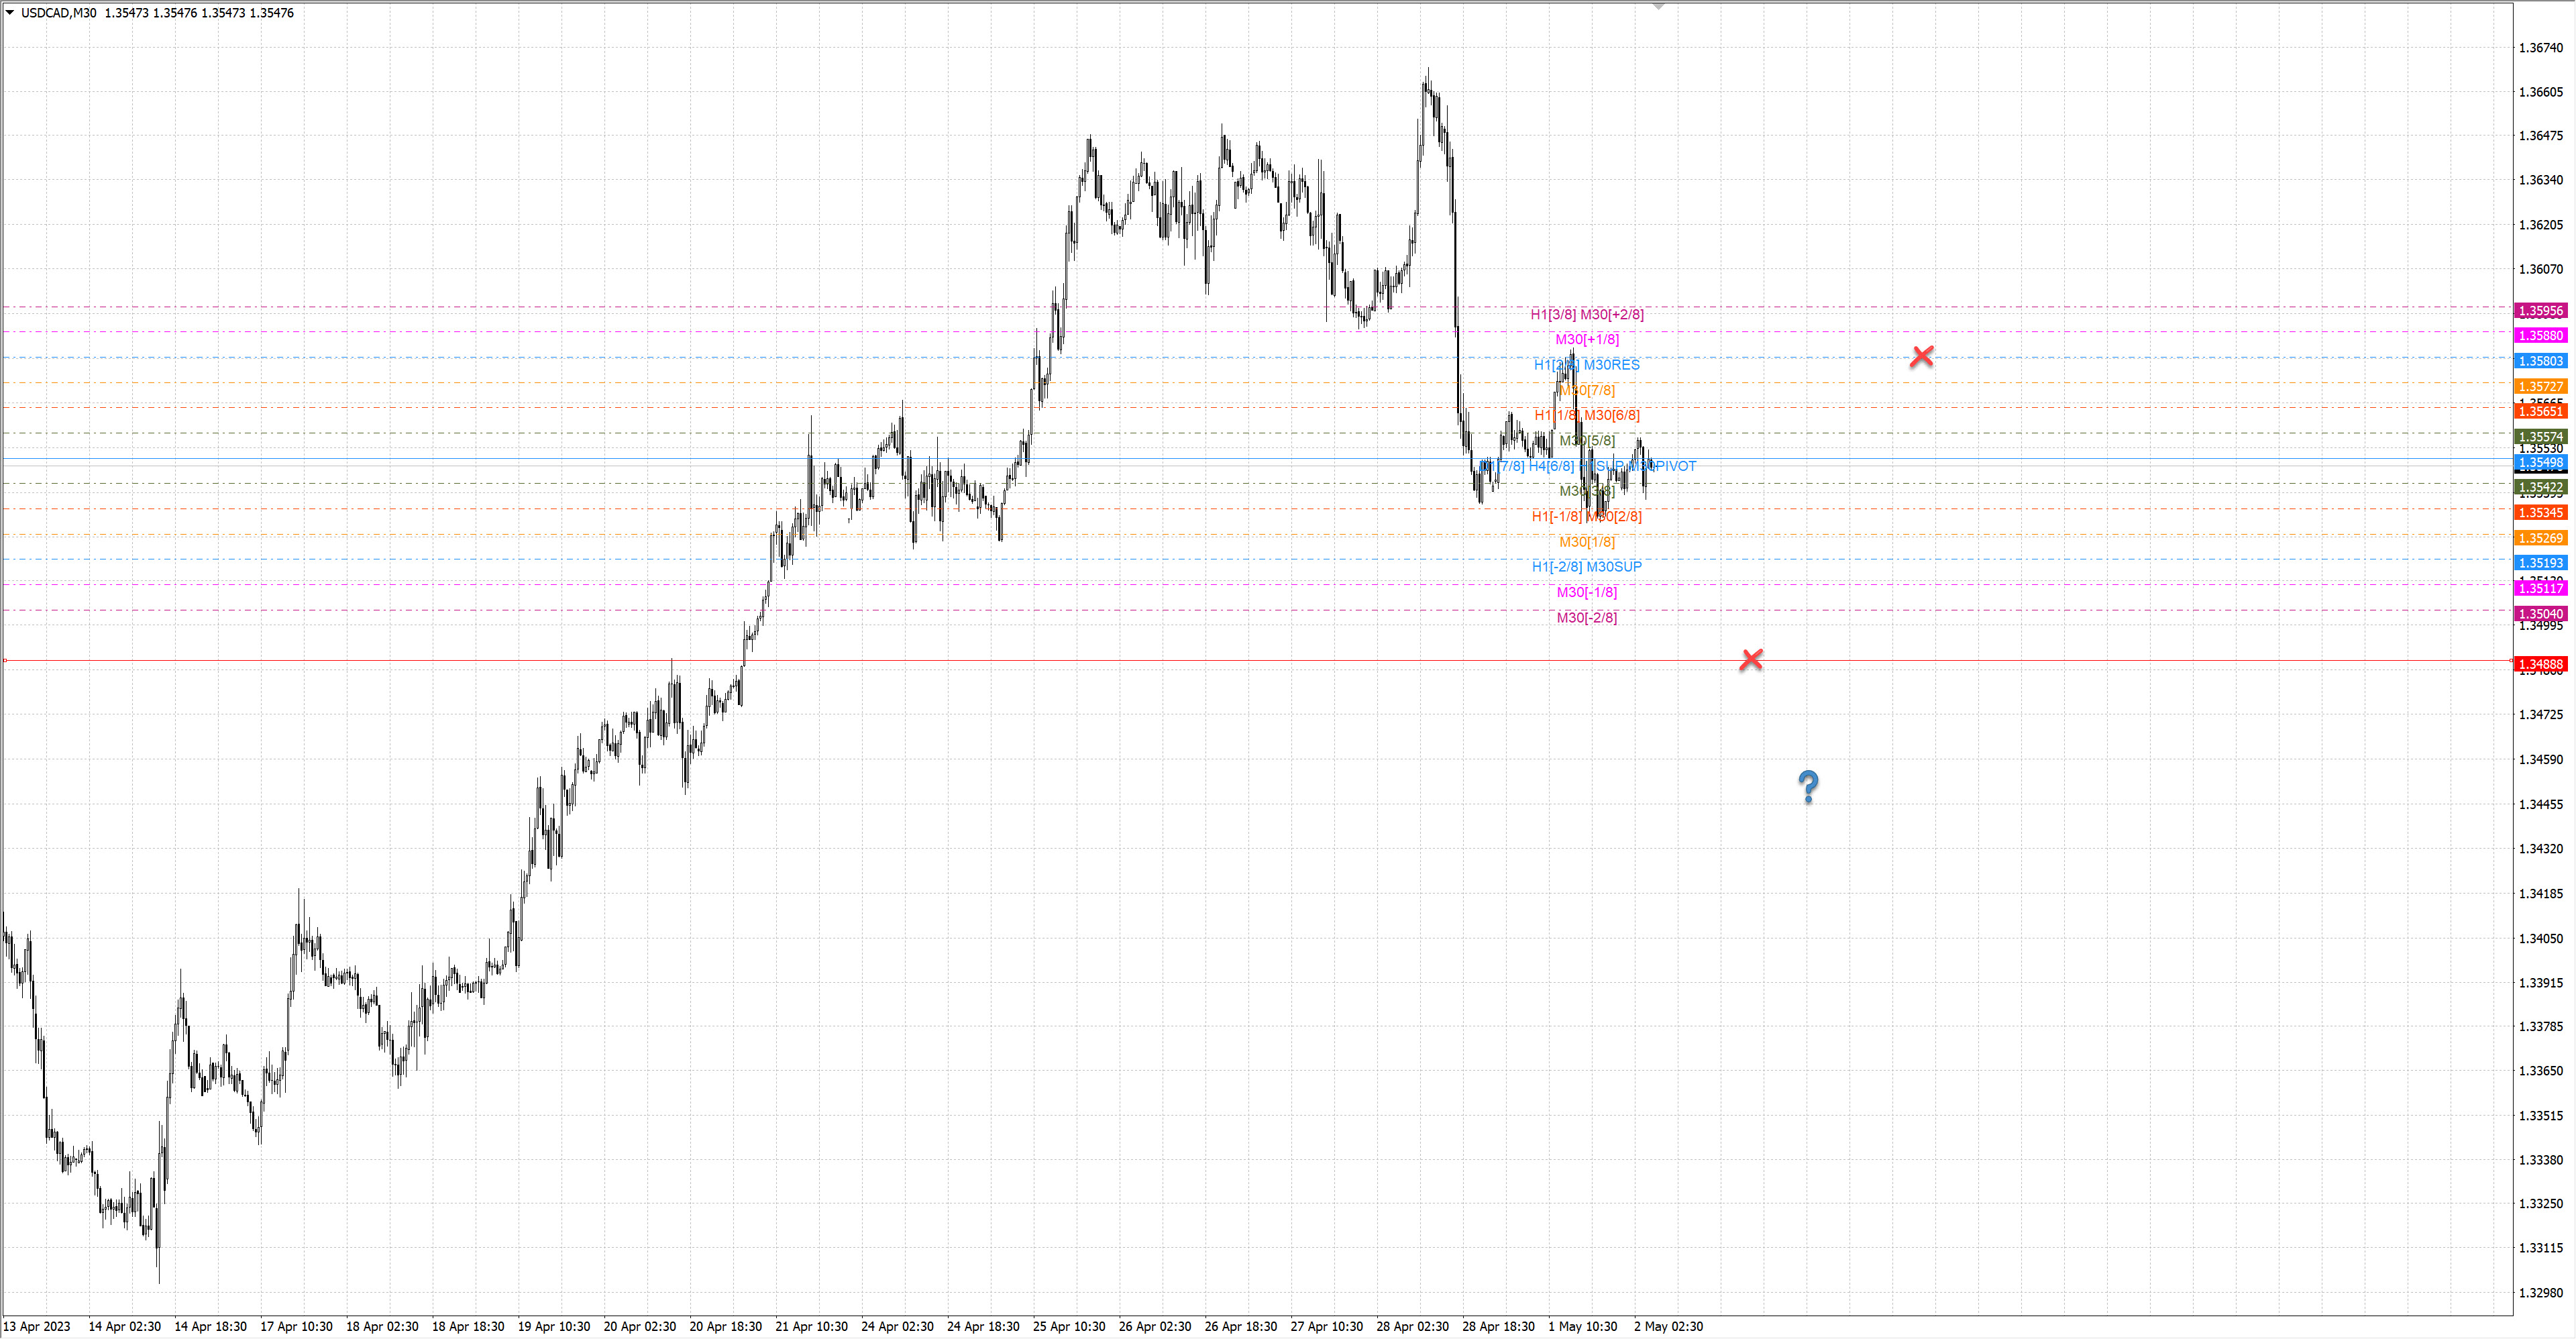Viewport: 2576px width, 1339px height.
Task: Click the upper red X marker
Action: 1921,356
